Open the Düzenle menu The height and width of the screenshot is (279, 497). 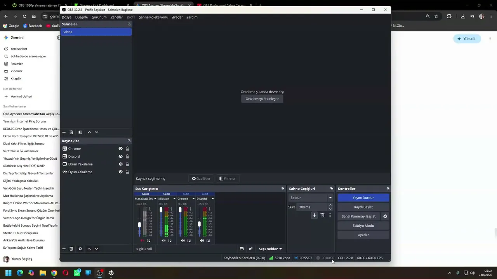tap(82, 17)
